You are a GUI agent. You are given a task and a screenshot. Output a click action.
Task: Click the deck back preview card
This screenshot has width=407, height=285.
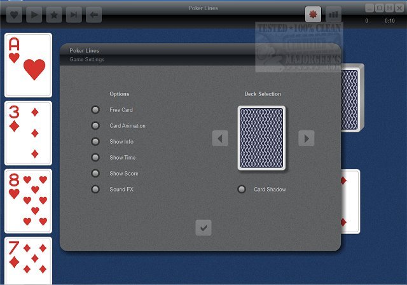click(x=261, y=138)
